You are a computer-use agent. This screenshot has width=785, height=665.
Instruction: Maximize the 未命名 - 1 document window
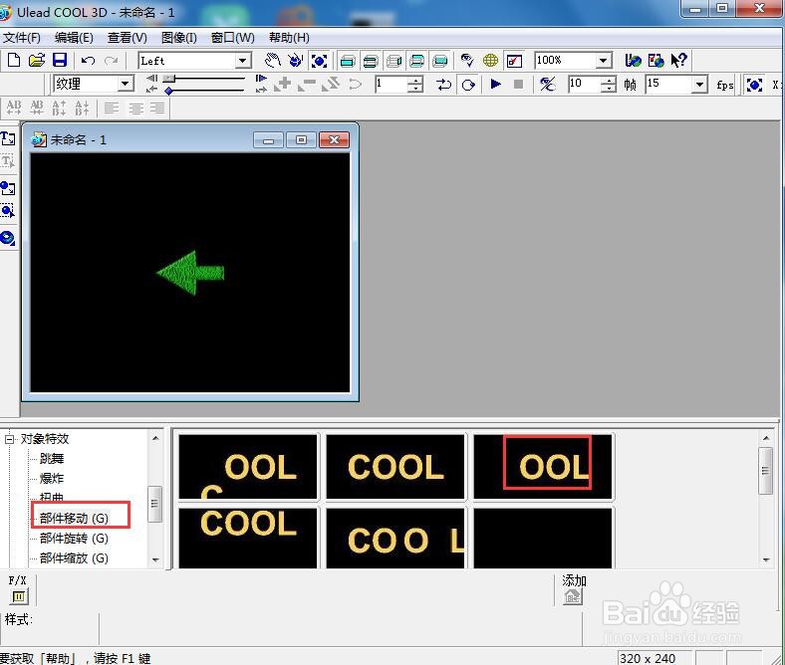pyautogui.click(x=301, y=140)
